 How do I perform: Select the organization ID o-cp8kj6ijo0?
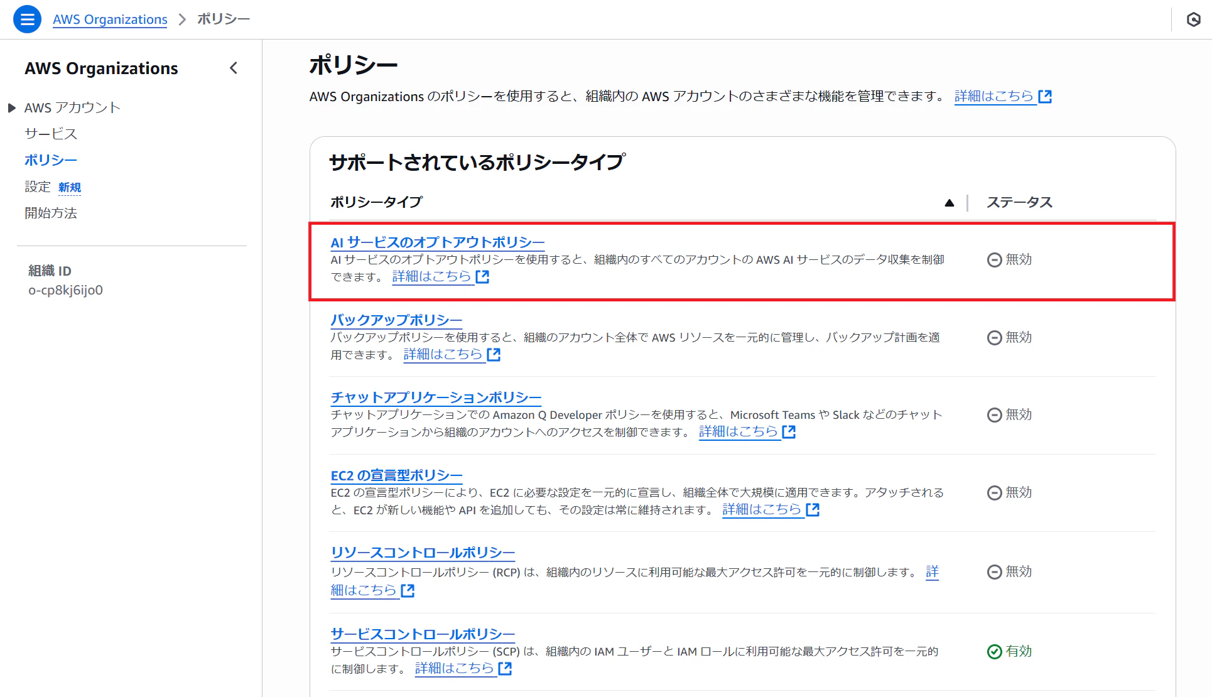[65, 290]
